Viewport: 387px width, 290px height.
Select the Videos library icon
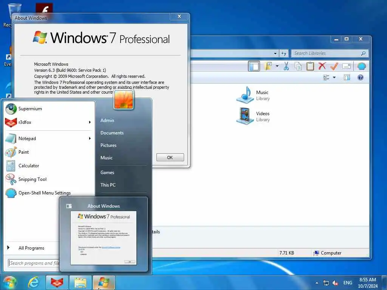click(245, 116)
